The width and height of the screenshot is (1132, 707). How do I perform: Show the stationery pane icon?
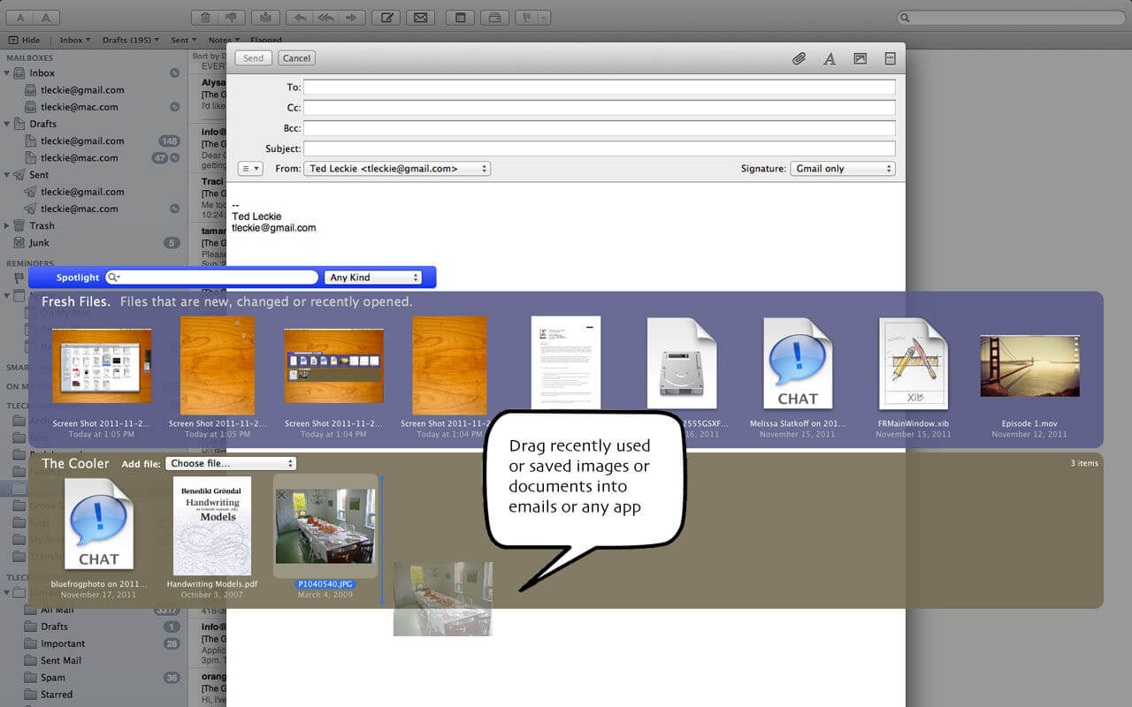click(x=891, y=58)
